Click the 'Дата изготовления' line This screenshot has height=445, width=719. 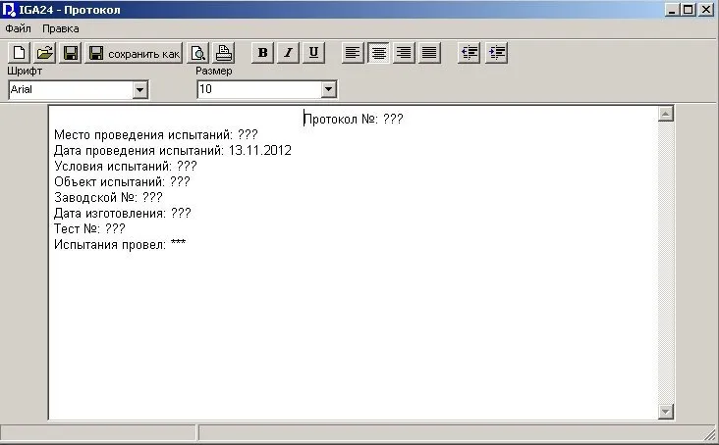[x=123, y=213]
